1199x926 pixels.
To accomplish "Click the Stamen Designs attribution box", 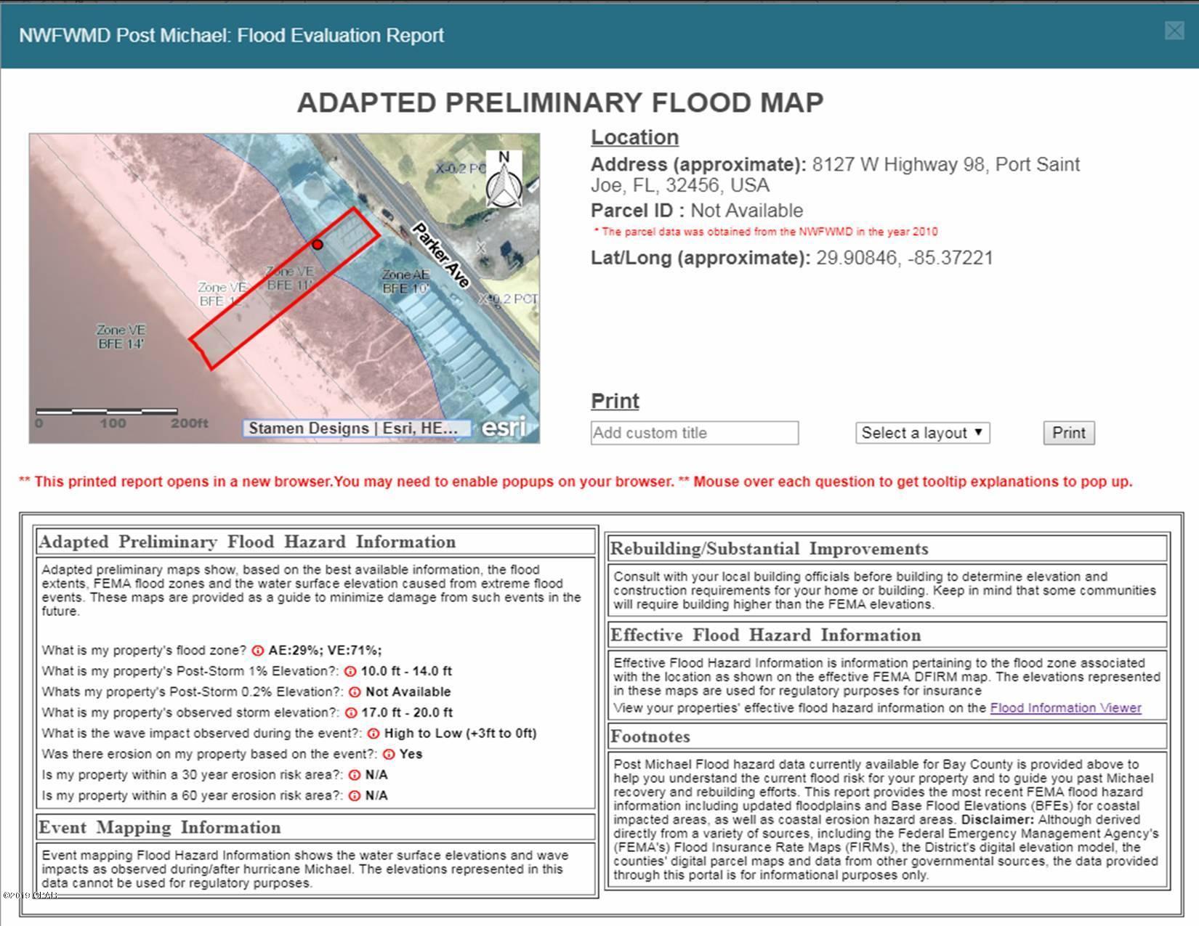I will click(x=356, y=429).
